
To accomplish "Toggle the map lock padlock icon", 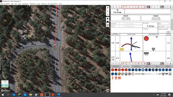I will coord(108,19).
